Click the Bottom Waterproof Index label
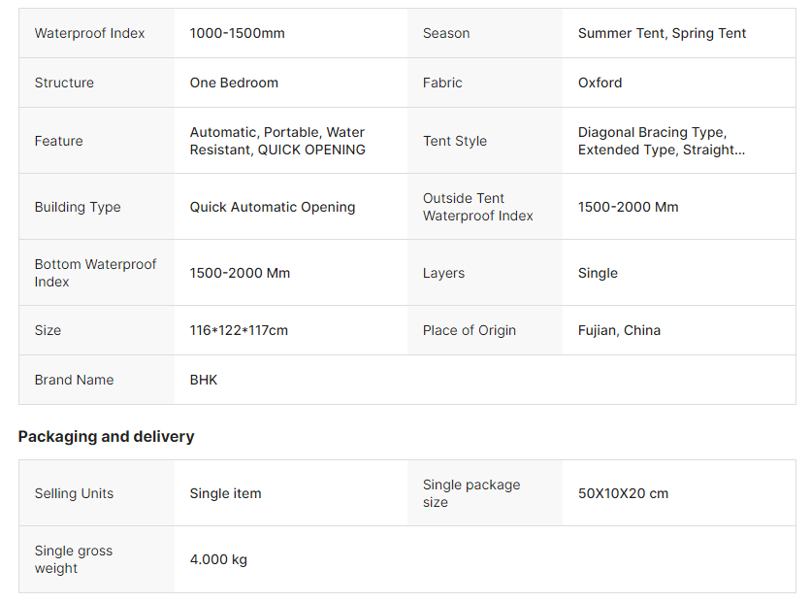This screenshot has width=811, height=603. coord(95,273)
